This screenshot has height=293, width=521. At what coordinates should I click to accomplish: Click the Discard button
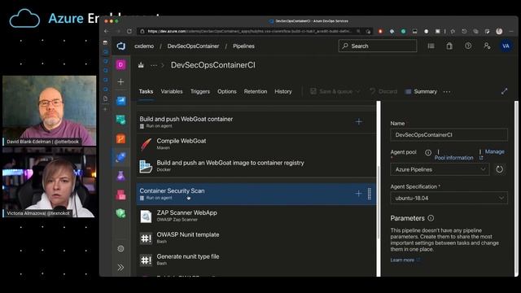383,91
